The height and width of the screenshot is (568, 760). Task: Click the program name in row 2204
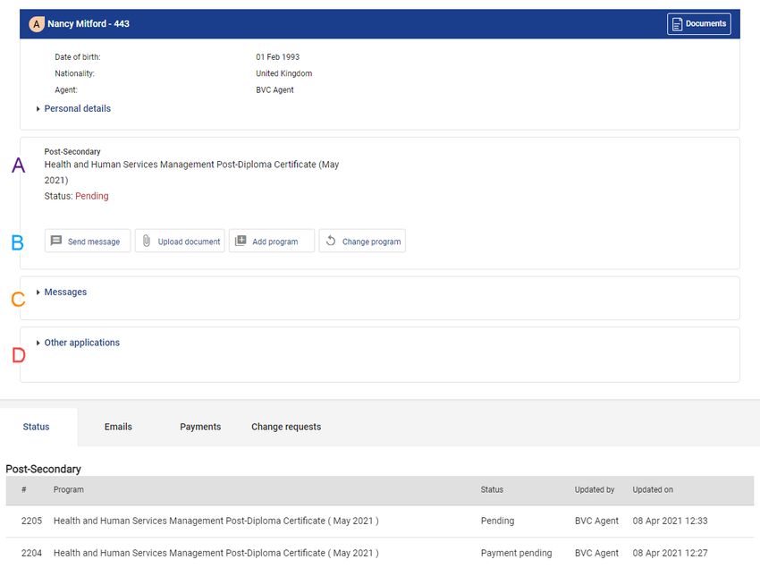point(216,553)
